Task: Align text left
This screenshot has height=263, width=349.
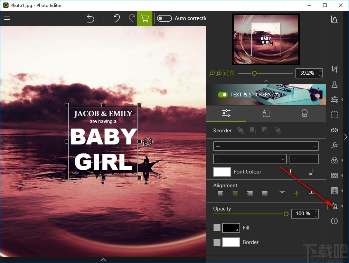Action: (220, 194)
